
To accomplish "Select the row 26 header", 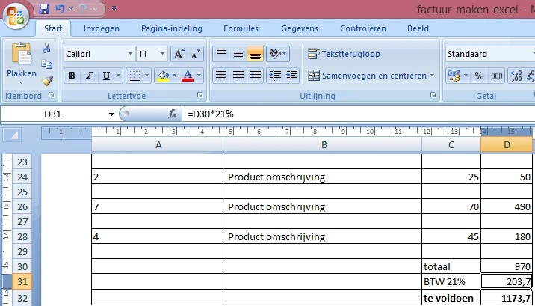I will pyautogui.click(x=22, y=206).
